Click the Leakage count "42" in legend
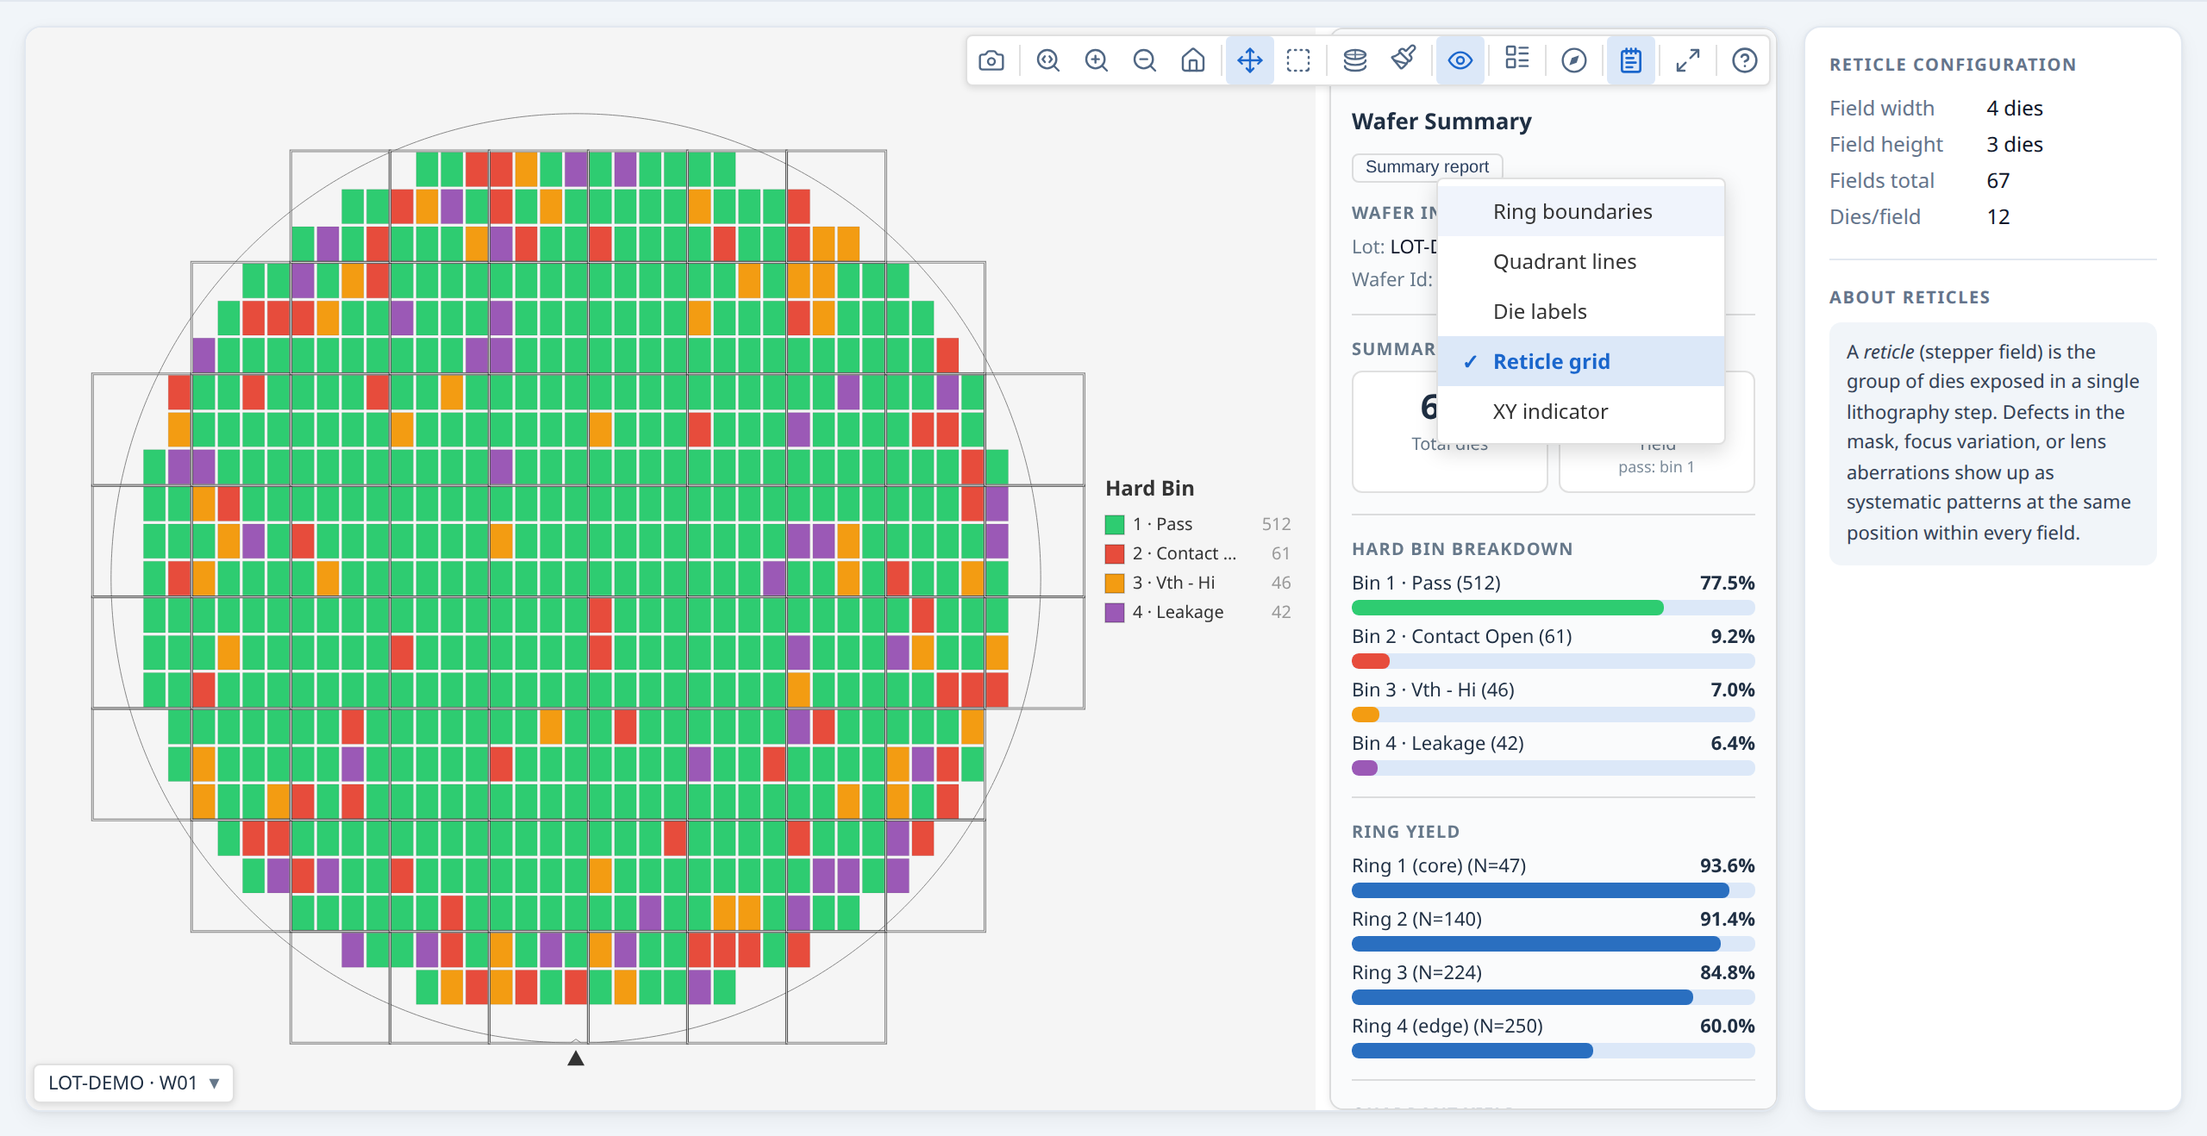Screen dimensions: 2207x1136 click(x=1281, y=612)
